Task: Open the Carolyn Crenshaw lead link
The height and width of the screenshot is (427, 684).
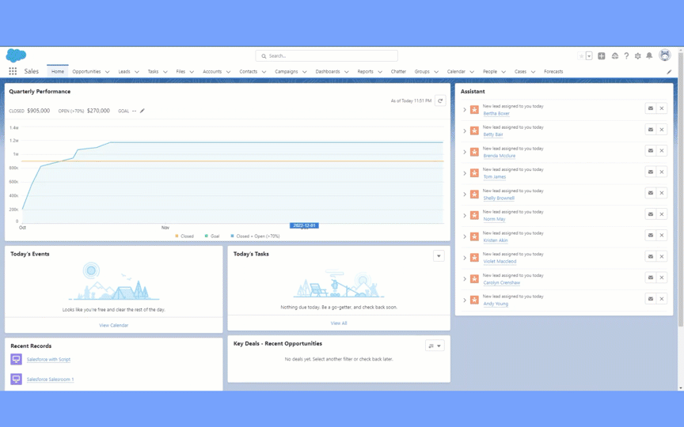Action: (502, 282)
